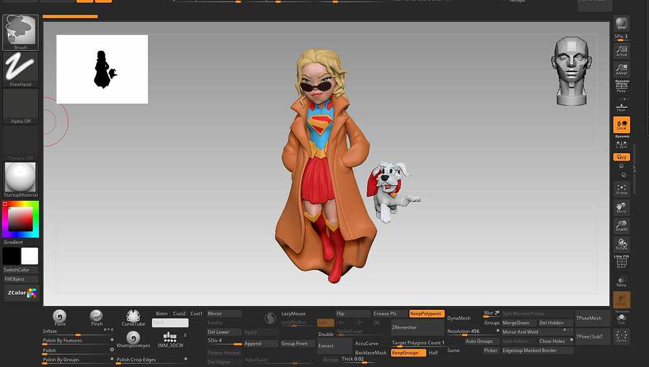Viewport: 649px width, 367px height.
Task: Click the Floor grid icon
Action: click(x=621, y=108)
